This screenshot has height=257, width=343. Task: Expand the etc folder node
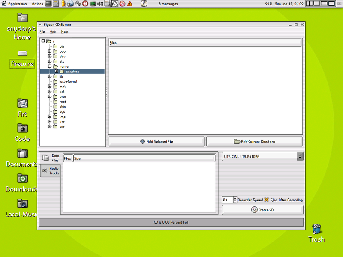coord(50,61)
